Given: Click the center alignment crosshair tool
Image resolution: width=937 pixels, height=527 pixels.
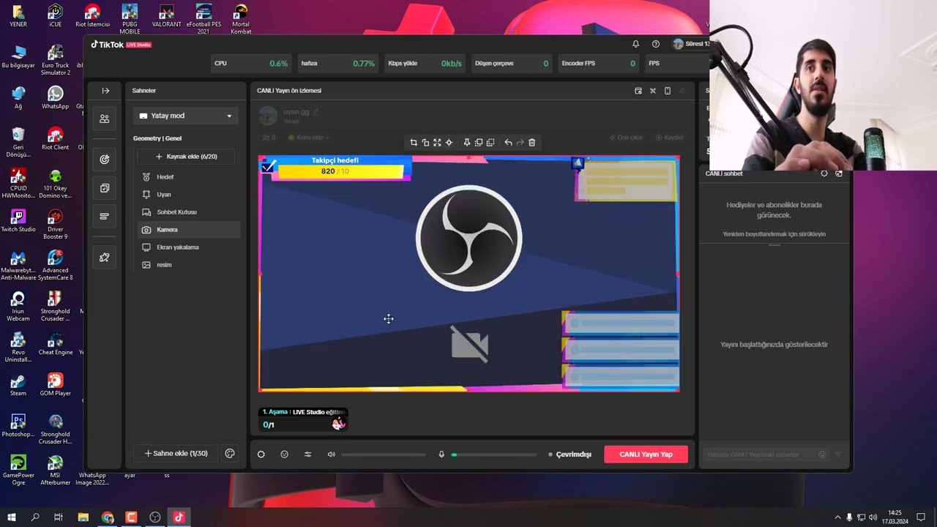Looking at the screenshot, I should point(449,143).
